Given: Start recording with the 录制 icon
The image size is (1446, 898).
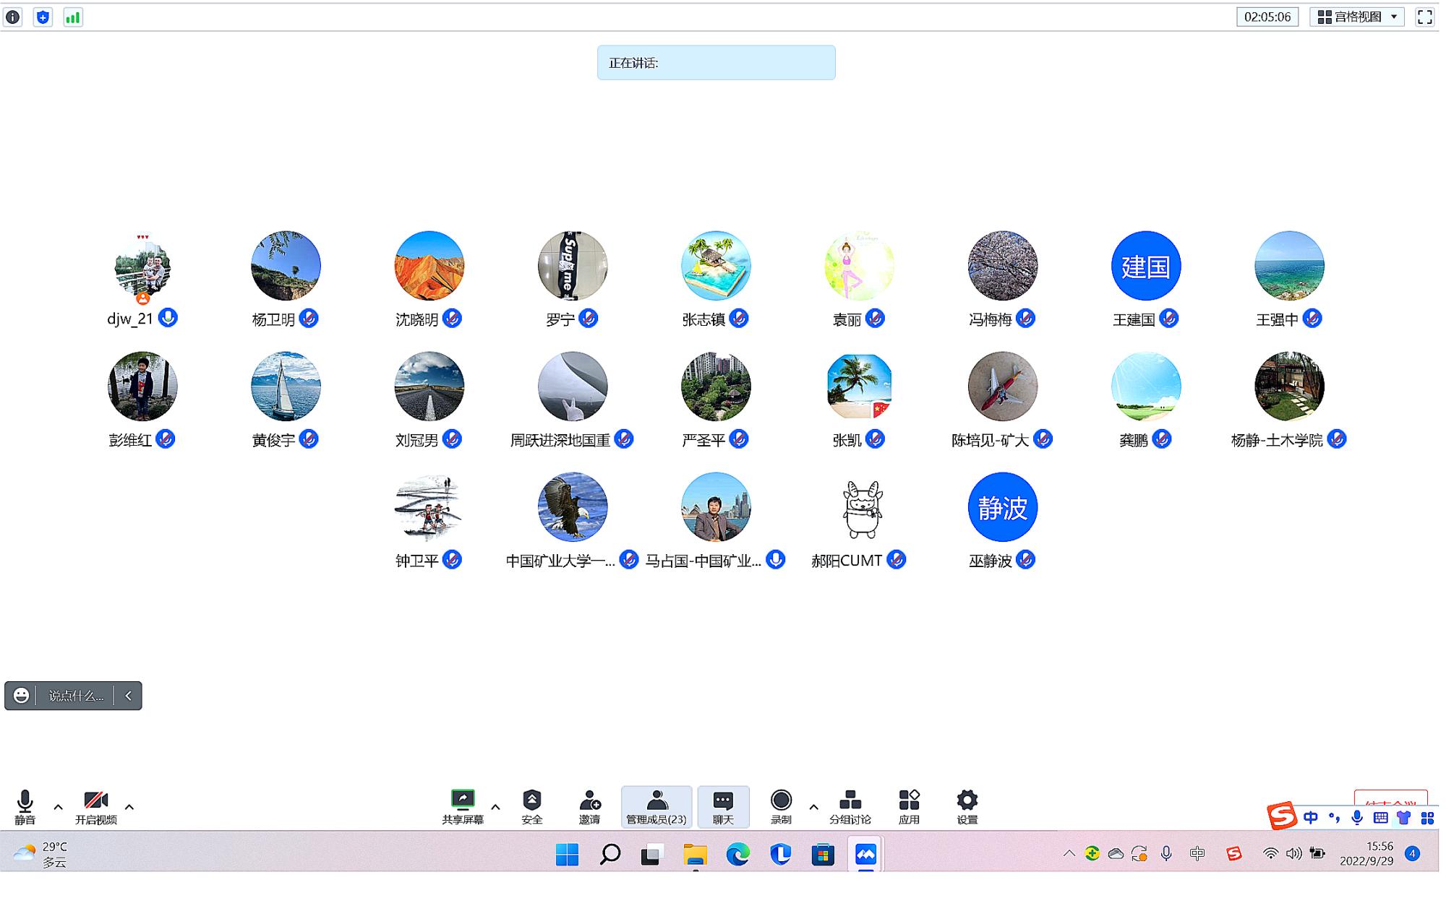Looking at the screenshot, I should click(x=781, y=806).
